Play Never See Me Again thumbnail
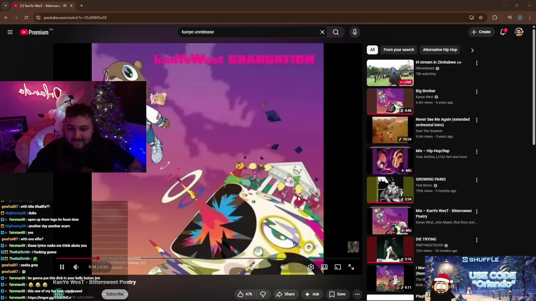The height and width of the screenshot is (301, 536). [390, 130]
